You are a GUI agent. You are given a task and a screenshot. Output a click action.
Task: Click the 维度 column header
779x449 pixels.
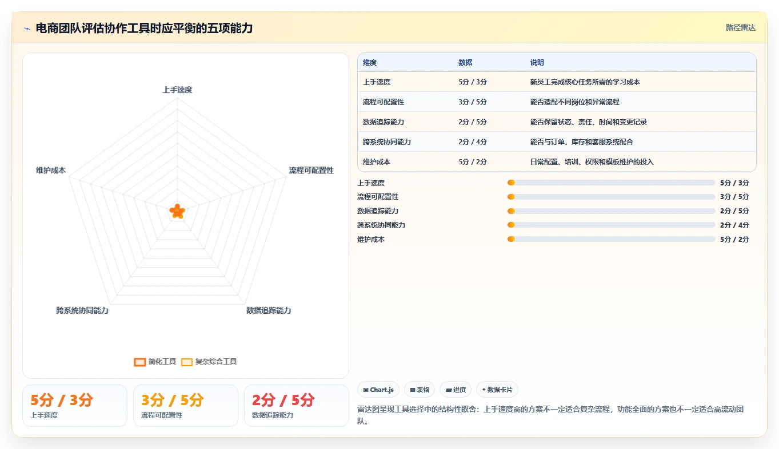click(370, 63)
